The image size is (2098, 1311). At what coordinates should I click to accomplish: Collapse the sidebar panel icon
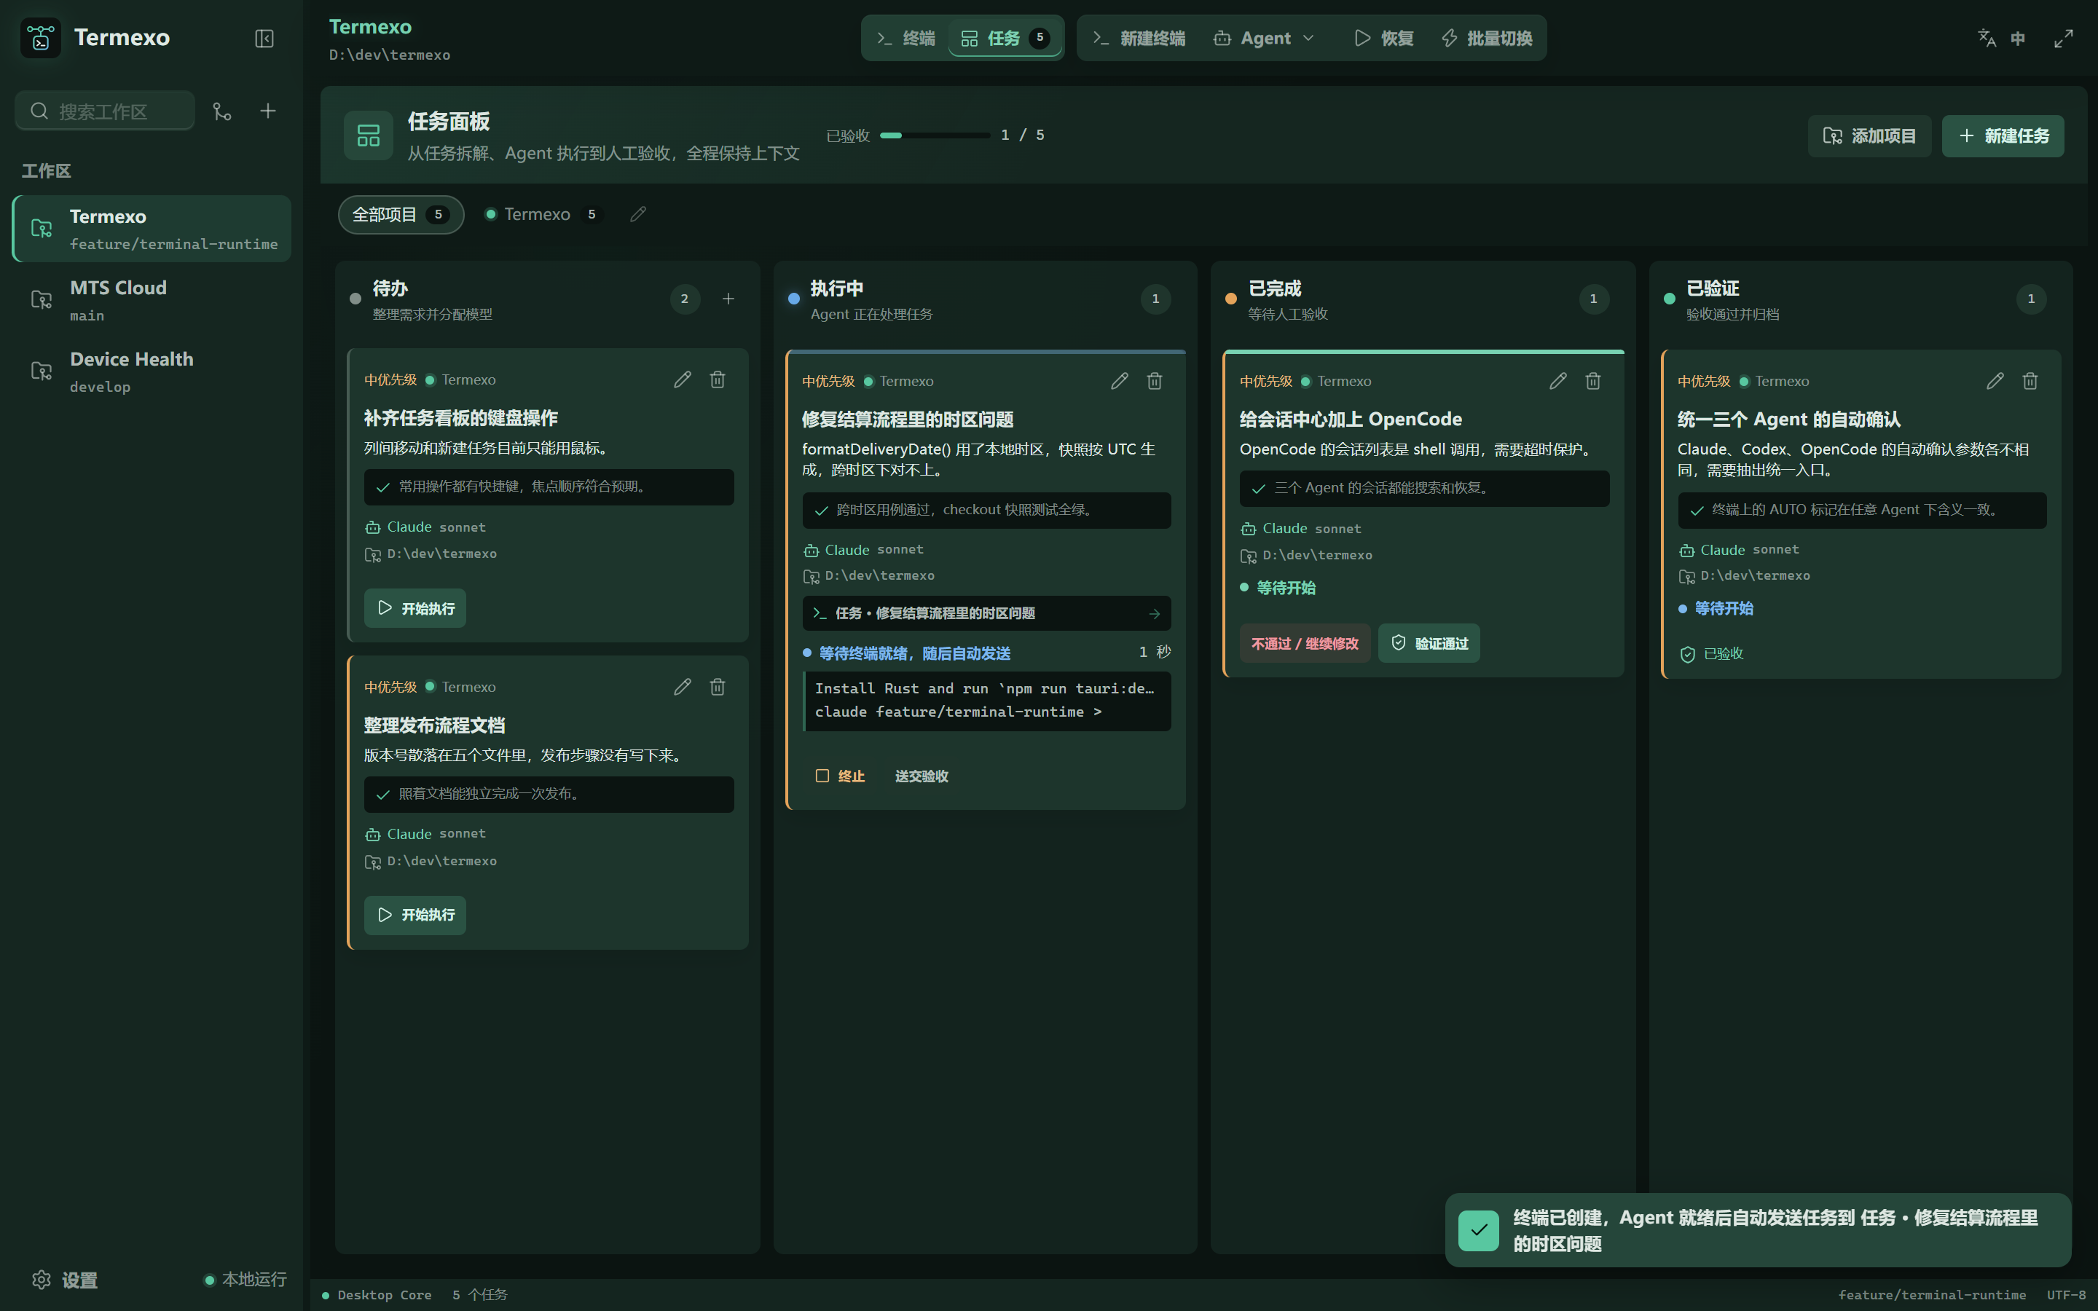point(264,38)
